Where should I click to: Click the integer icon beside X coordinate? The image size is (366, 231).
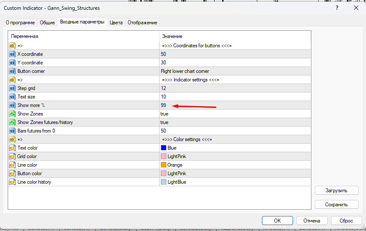tap(12, 54)
